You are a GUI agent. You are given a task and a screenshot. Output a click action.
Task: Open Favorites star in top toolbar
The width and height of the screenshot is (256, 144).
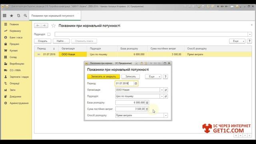coord(12,16)
